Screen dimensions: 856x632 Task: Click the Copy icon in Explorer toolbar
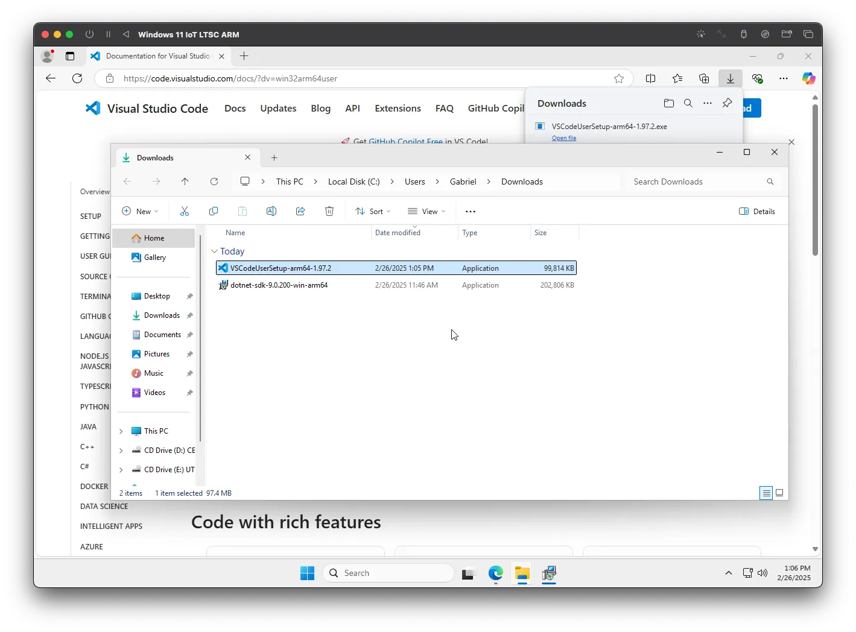click(x=214, y=211)
